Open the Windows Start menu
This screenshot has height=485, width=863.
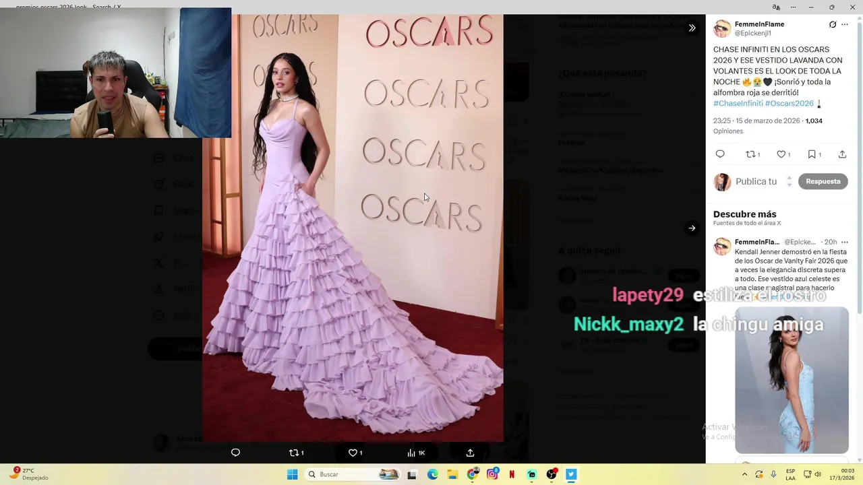(x=292, y=474)
